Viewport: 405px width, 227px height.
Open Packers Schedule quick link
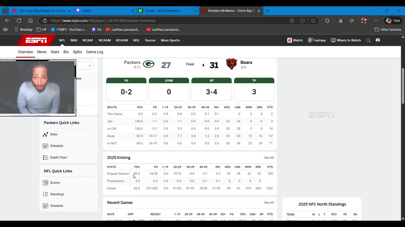tap(57, 146)
